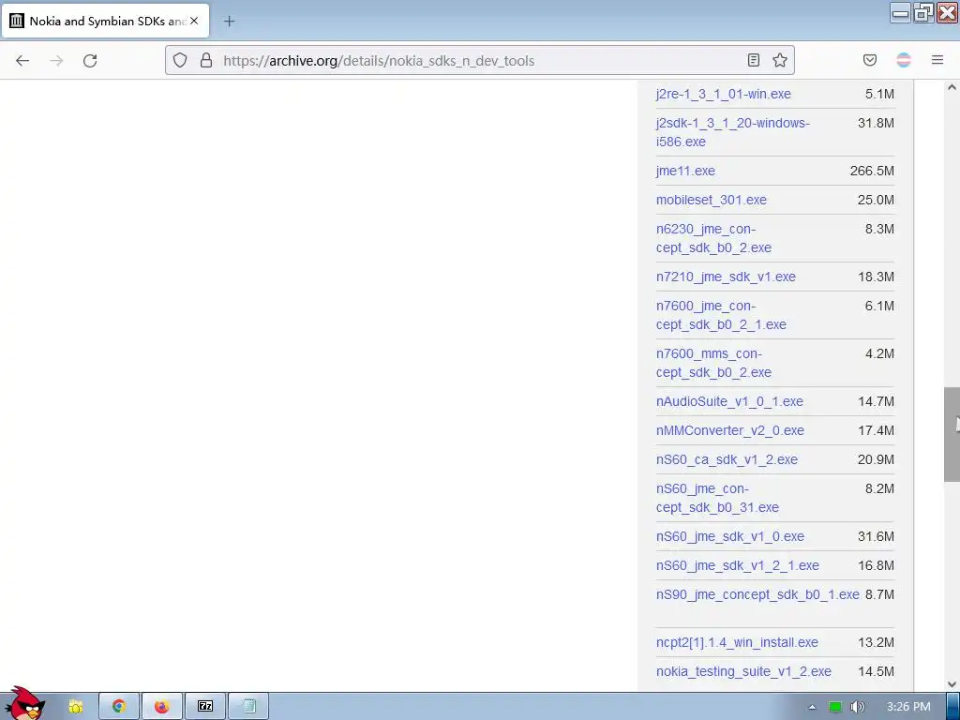Download n7600_mms_concept_sdk_b0_2.exe
This screenshot has height=720, width=960.
pos(713,363)
